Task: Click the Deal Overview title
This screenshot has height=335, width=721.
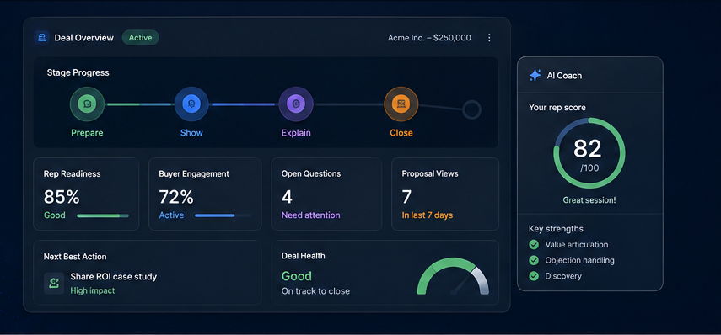Action: (84, 38)
